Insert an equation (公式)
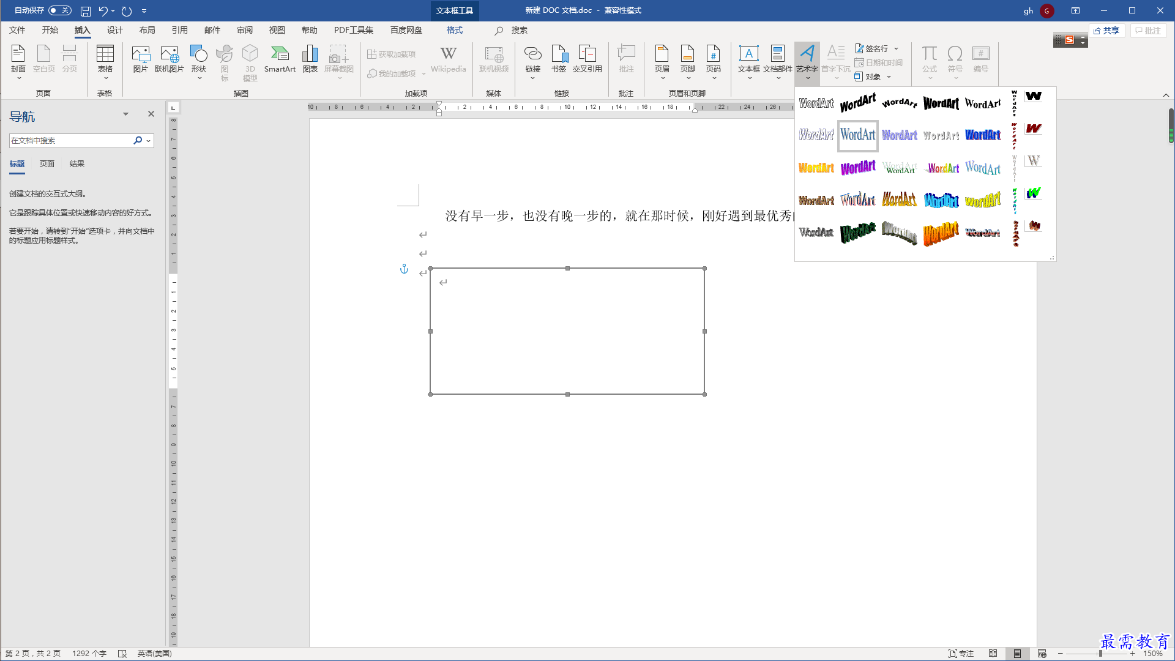1175x661 pixels. pyautogui.click(x=930, y=62)
